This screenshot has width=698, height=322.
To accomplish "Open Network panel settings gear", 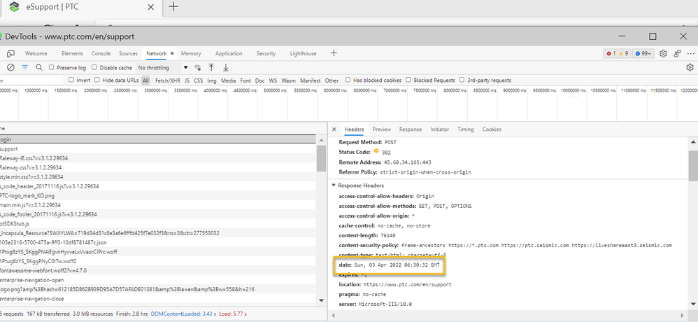I will pos(690,68).
